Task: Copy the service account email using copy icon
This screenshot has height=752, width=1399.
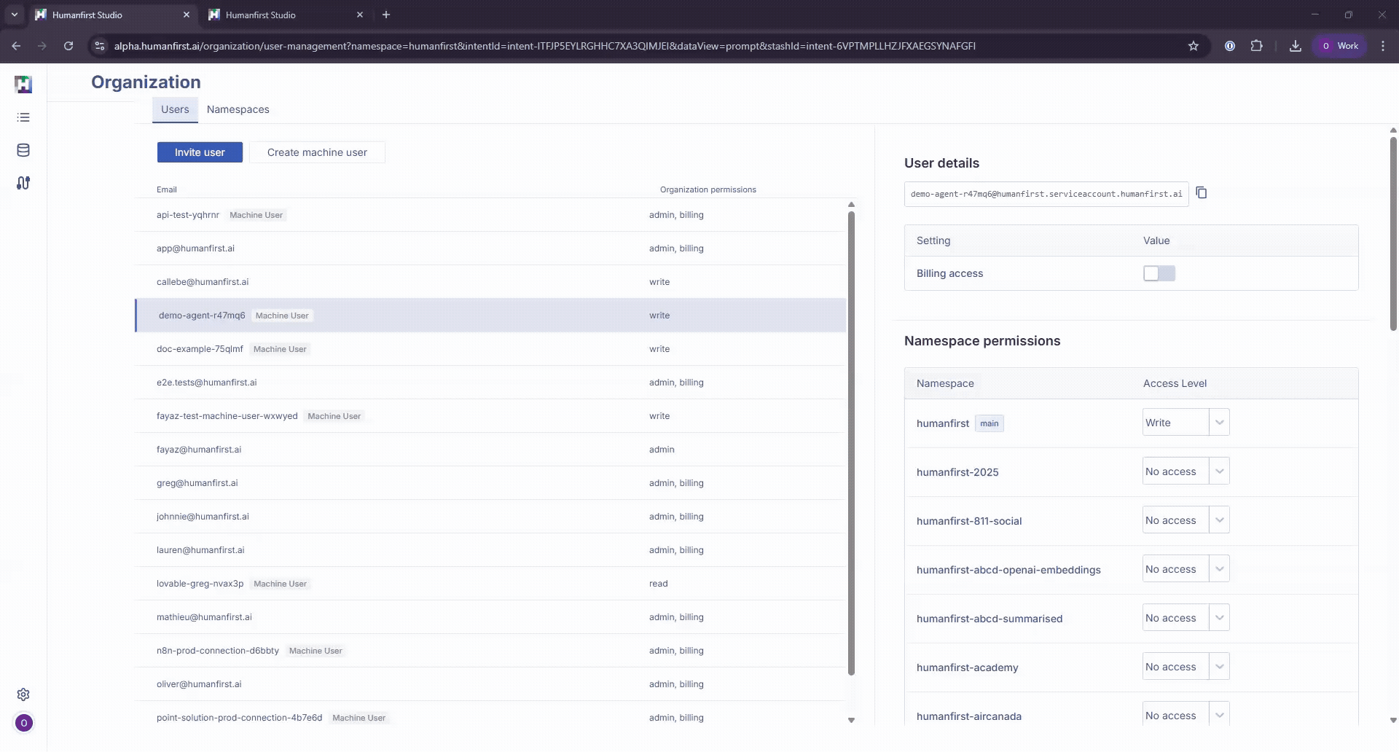Action: pyautogui.click(x=1201, y=193)
